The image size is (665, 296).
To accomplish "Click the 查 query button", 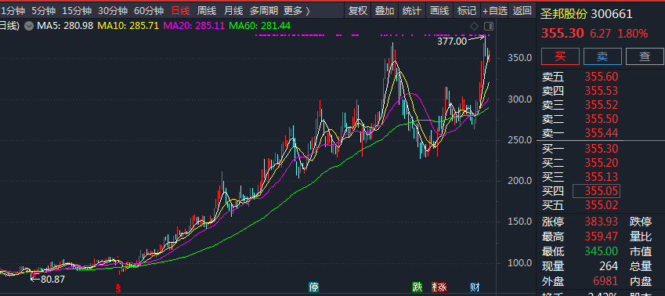I will 645,56.
